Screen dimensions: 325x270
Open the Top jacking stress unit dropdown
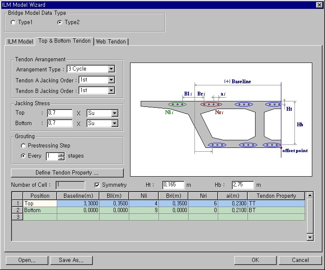[x=114, y=113]
